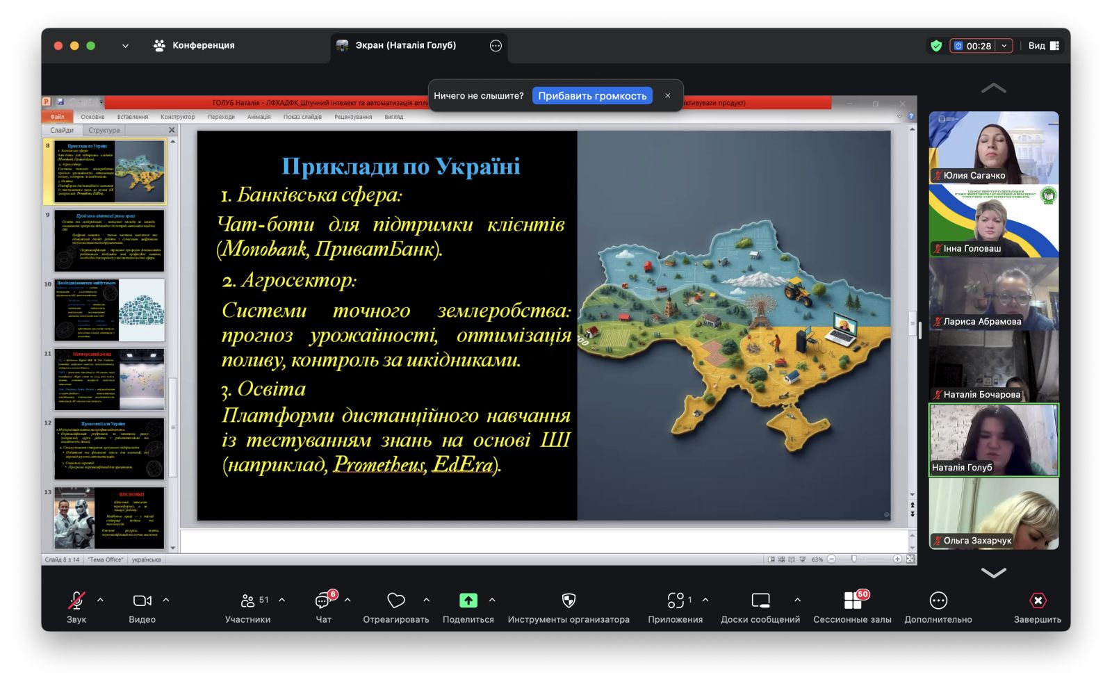Click the Прибавить громкость button
This screenshot has height=686, width=1112.
pos(592,96)
